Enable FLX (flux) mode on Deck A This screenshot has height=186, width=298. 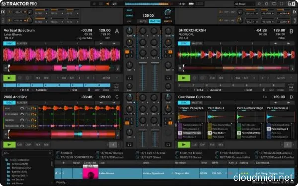[38, 78]
